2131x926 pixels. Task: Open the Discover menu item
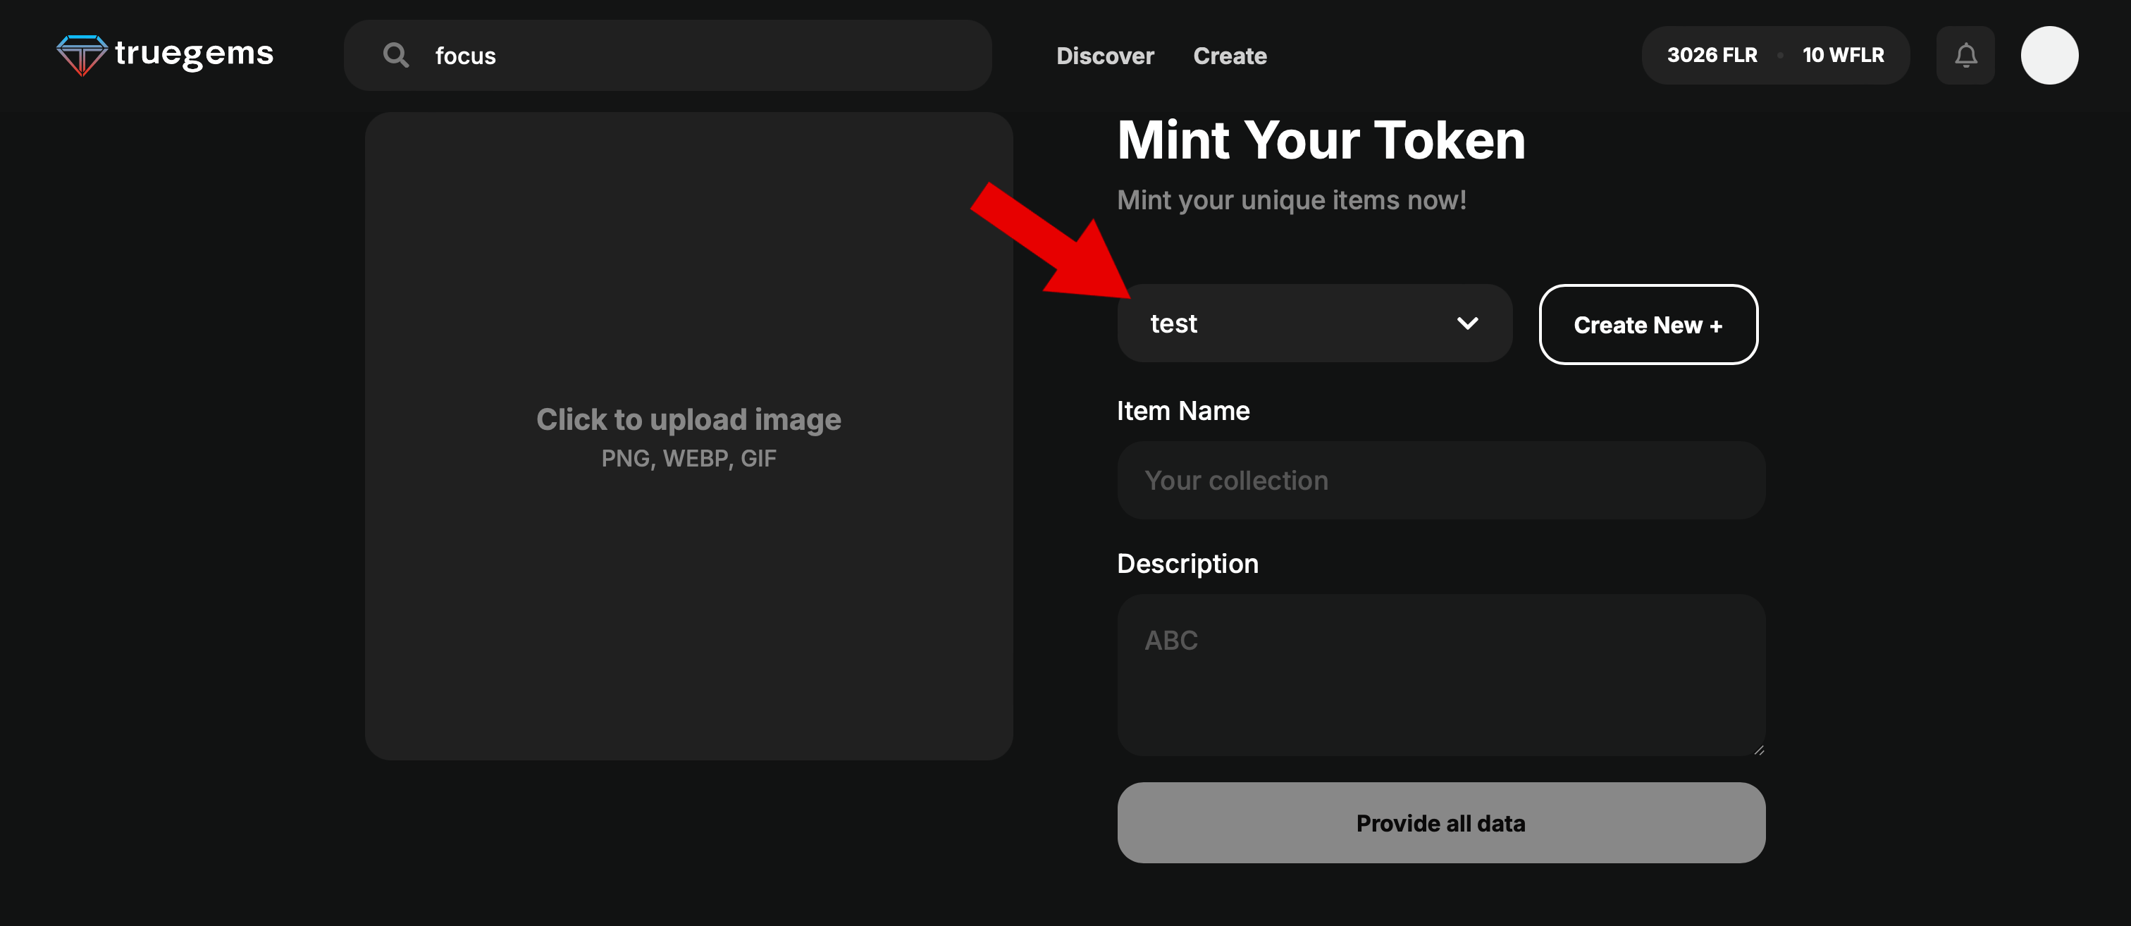tap(1104, 56)
